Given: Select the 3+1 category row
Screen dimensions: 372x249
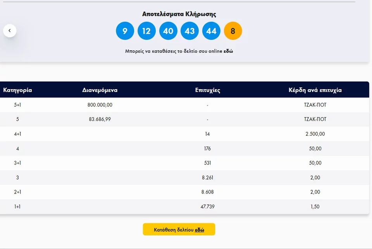Looking at the screenshot, I should pos(184,163).
